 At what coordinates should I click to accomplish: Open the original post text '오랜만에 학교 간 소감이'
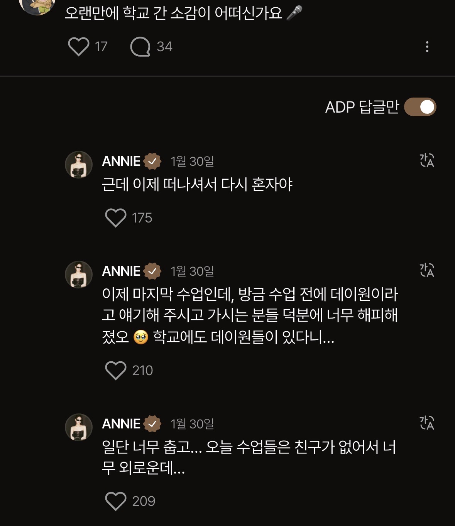click(x=174, y=13)
